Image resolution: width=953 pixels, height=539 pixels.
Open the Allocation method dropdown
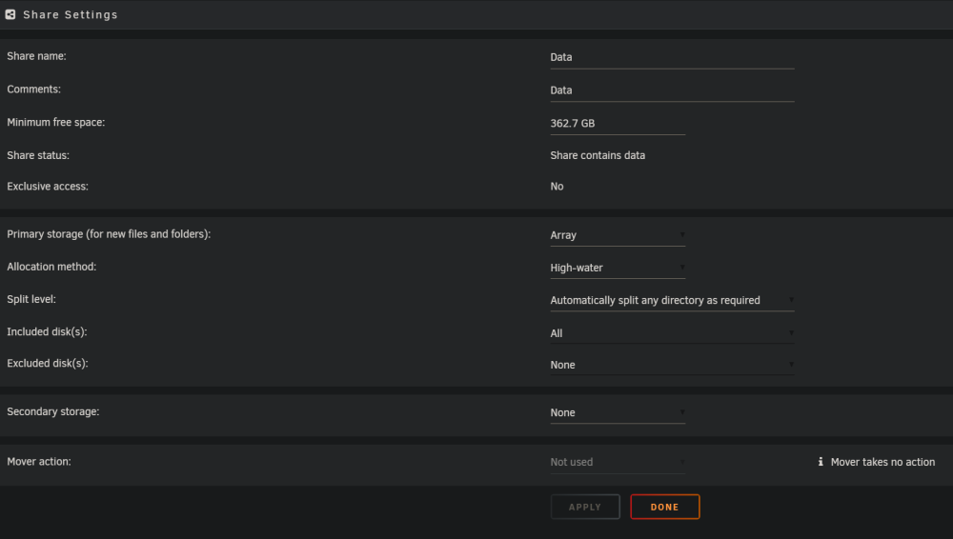[x=618, y=268]
